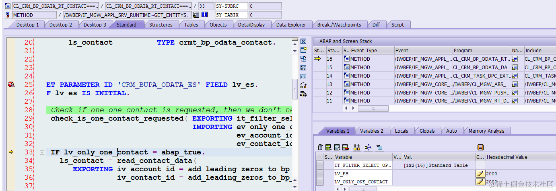Collapse the IF lv_es block on line 26
The width and height of the screenshot is (556, 191).
coord(41,93)
